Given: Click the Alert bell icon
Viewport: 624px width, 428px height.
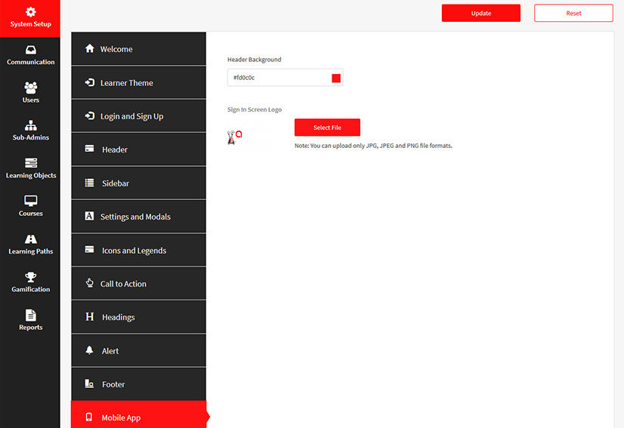Looking at the screenshot, I should 90,350.
